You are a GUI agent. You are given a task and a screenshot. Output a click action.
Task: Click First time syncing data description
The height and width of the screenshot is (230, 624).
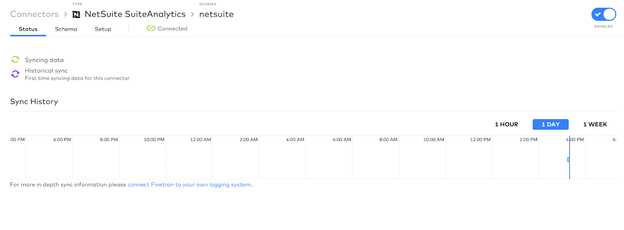(x=77, y=78)
